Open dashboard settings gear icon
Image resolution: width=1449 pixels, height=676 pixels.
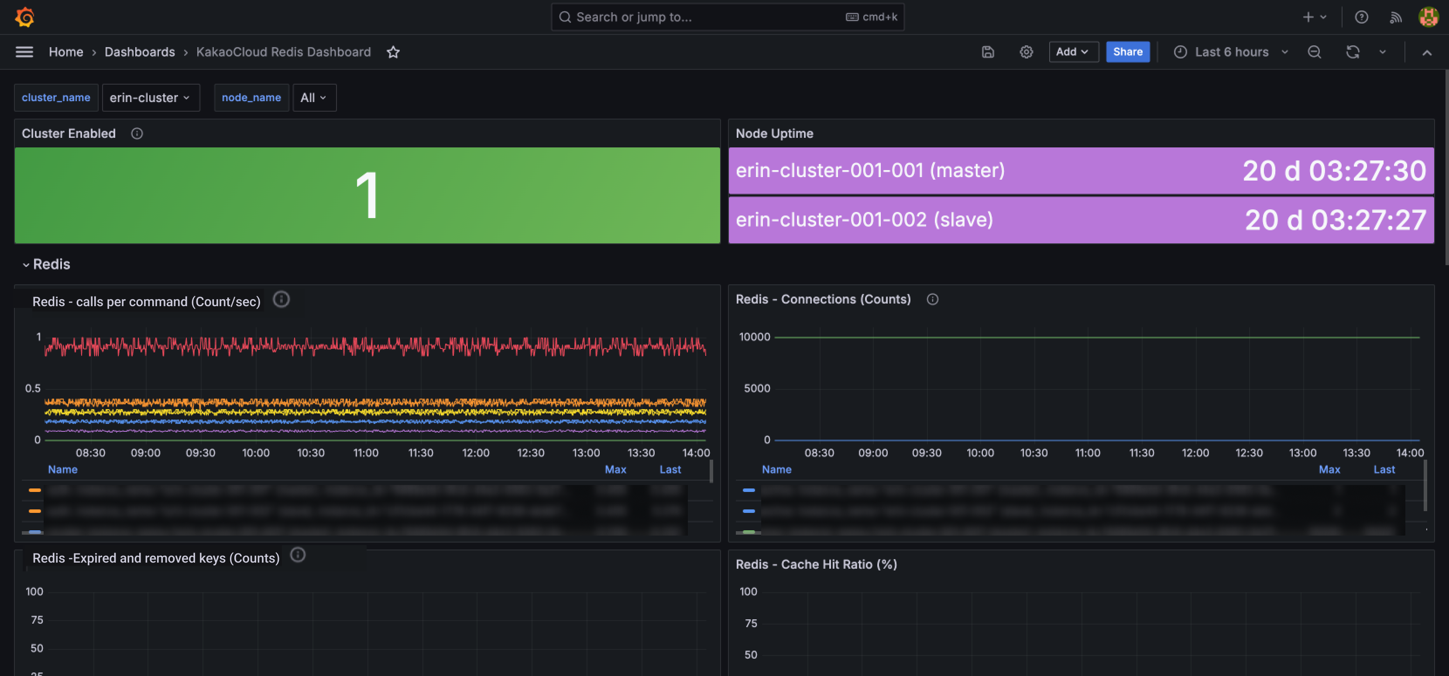click(1026, 52)
